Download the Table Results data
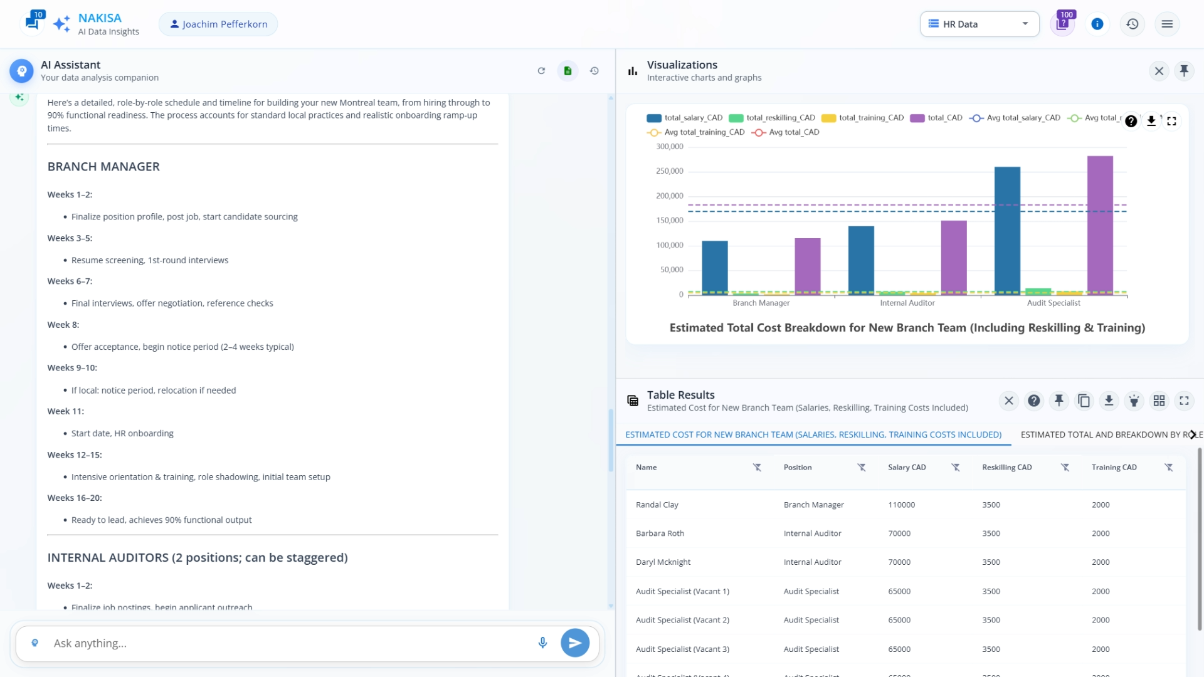The image size is (1204, 677). (1109, 401)
